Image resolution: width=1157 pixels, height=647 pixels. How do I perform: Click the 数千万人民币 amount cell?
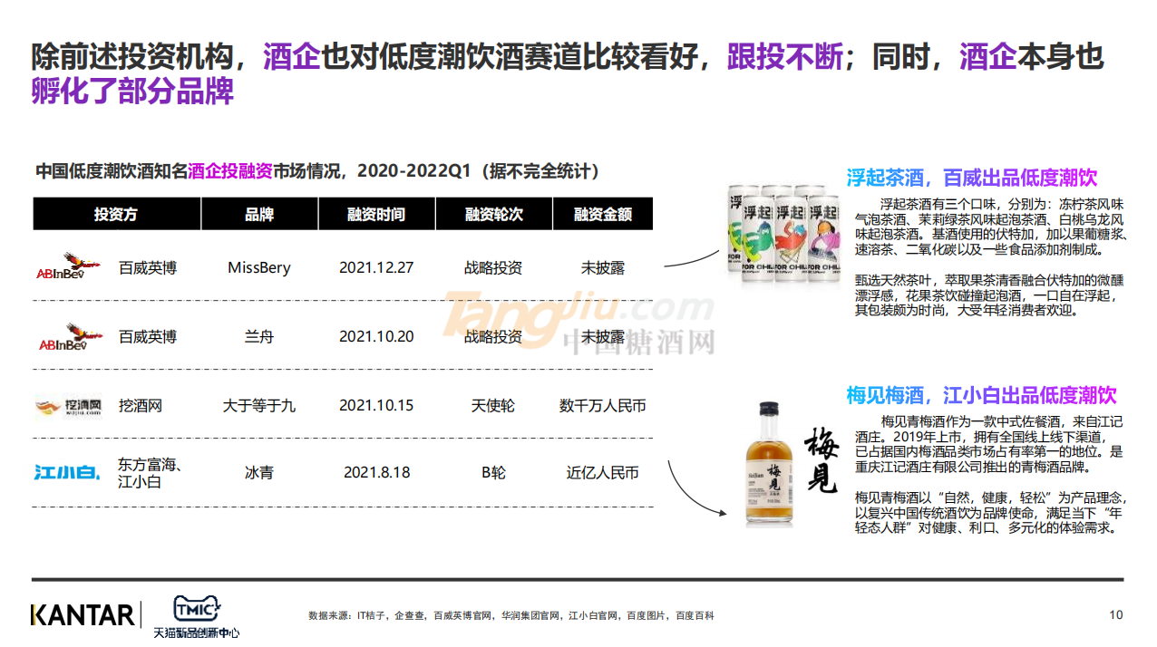point(603,405)
